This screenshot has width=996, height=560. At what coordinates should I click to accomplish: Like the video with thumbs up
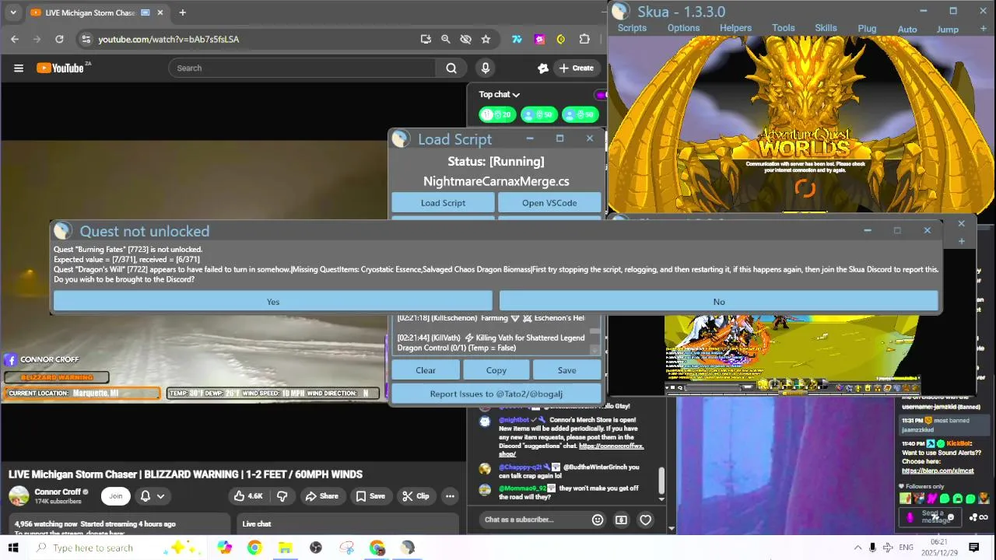pyautogui.click(x=249, y=496)
